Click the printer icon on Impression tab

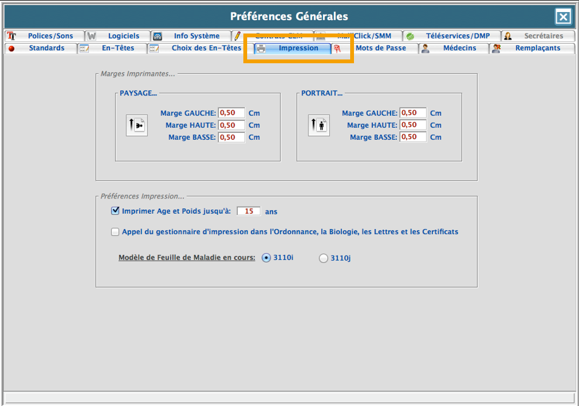(x=260, y=49)
